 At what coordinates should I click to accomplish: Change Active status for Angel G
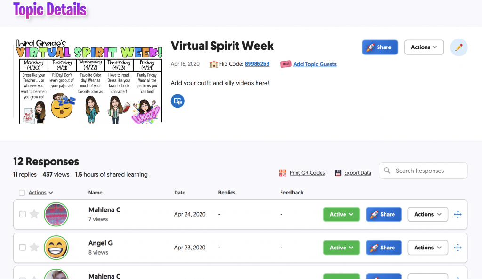341,248
